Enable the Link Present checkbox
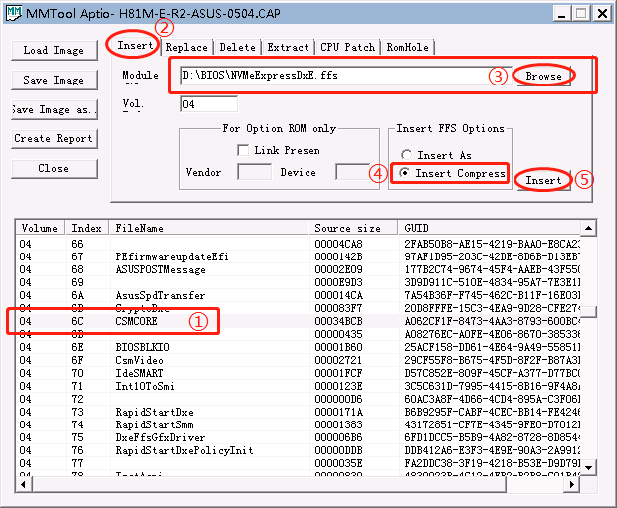 243,150
